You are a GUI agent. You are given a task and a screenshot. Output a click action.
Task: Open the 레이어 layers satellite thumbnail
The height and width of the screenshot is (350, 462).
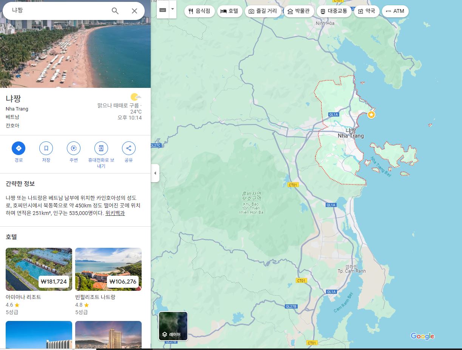pyautogui.click(x=173, y=326)
